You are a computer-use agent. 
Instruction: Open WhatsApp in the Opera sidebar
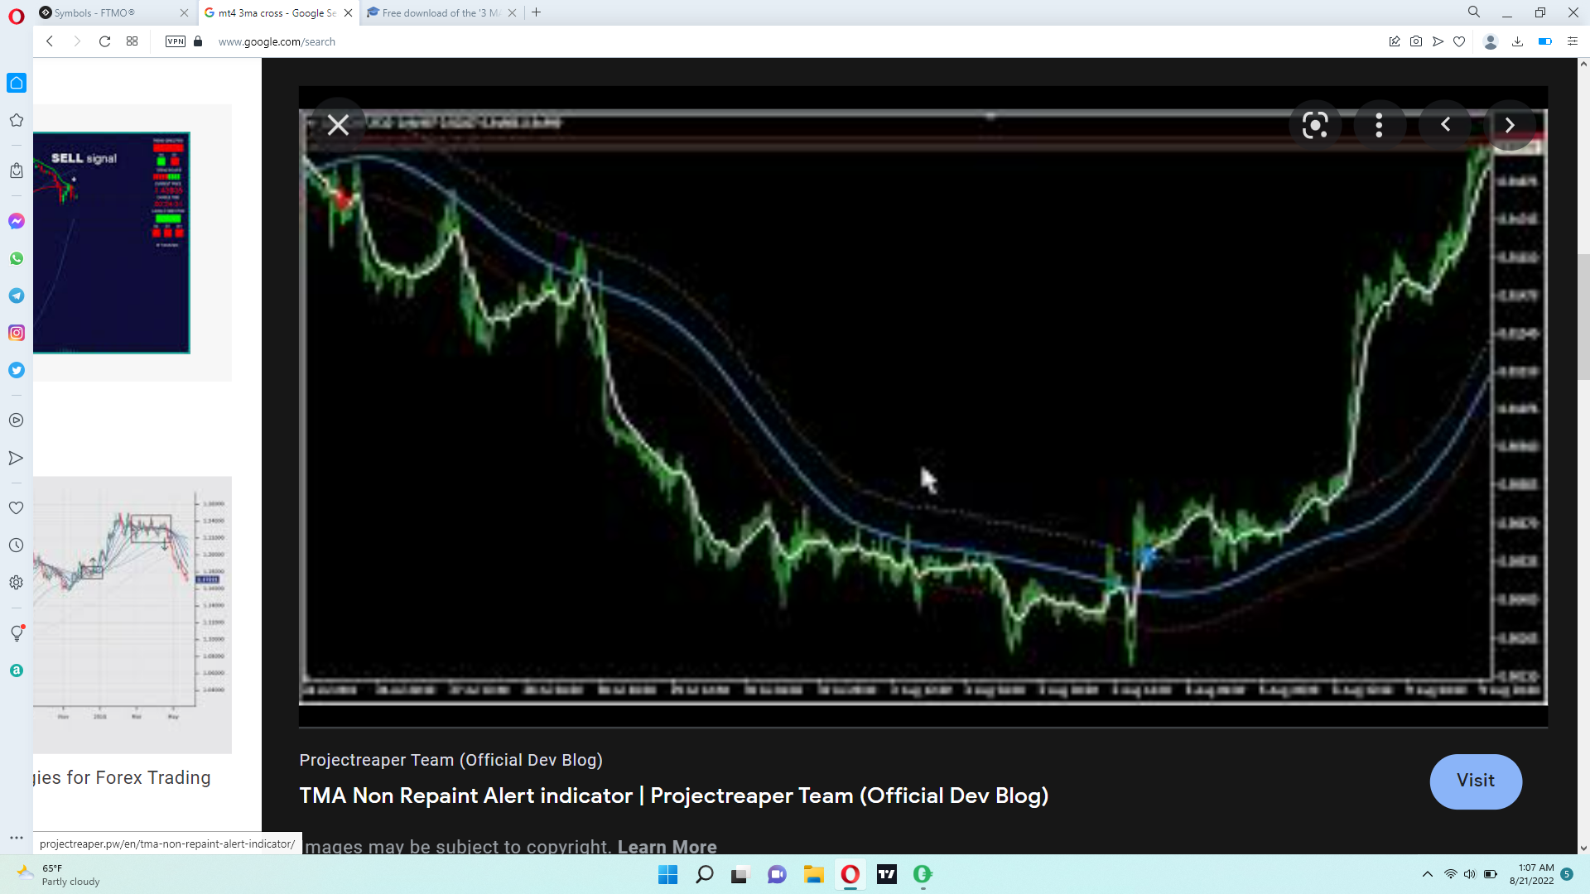tap(17, 258)
